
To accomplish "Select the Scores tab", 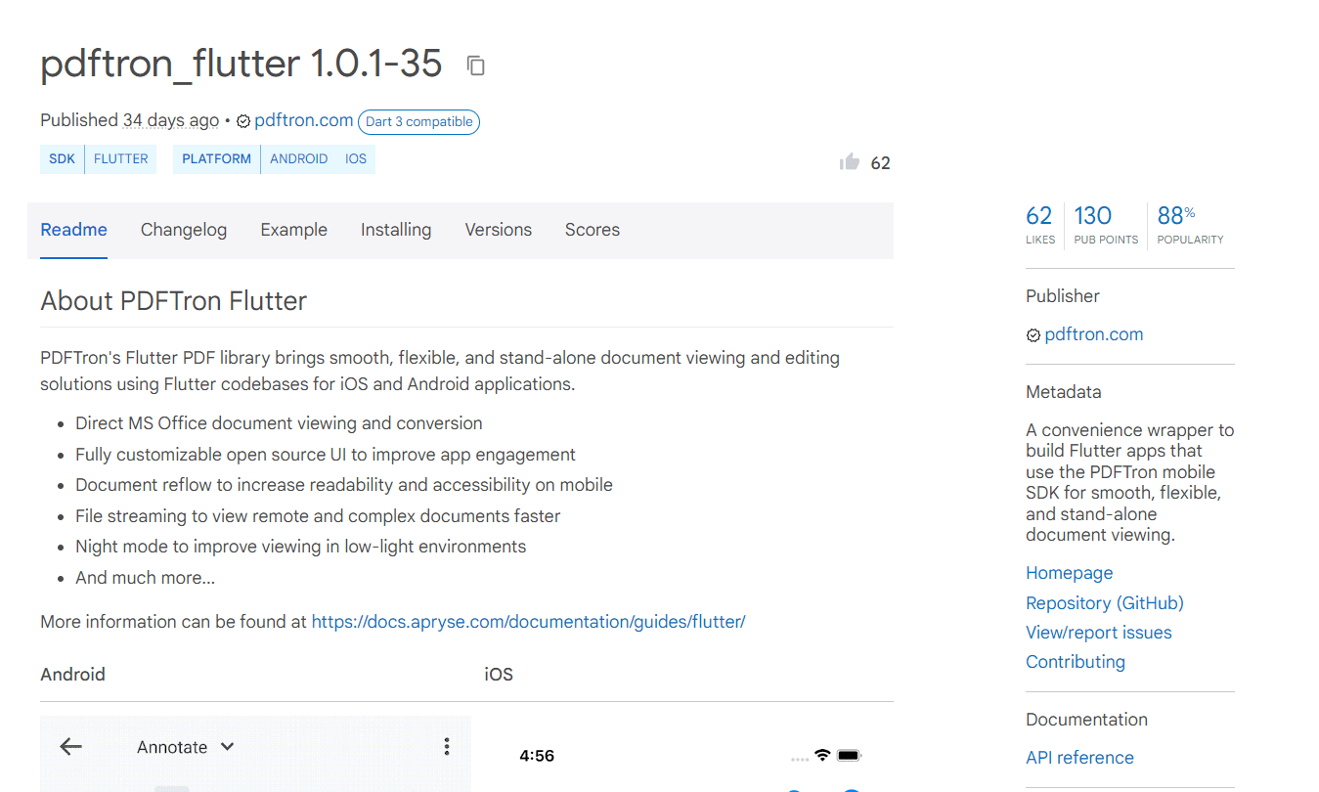I will (592, 230).
